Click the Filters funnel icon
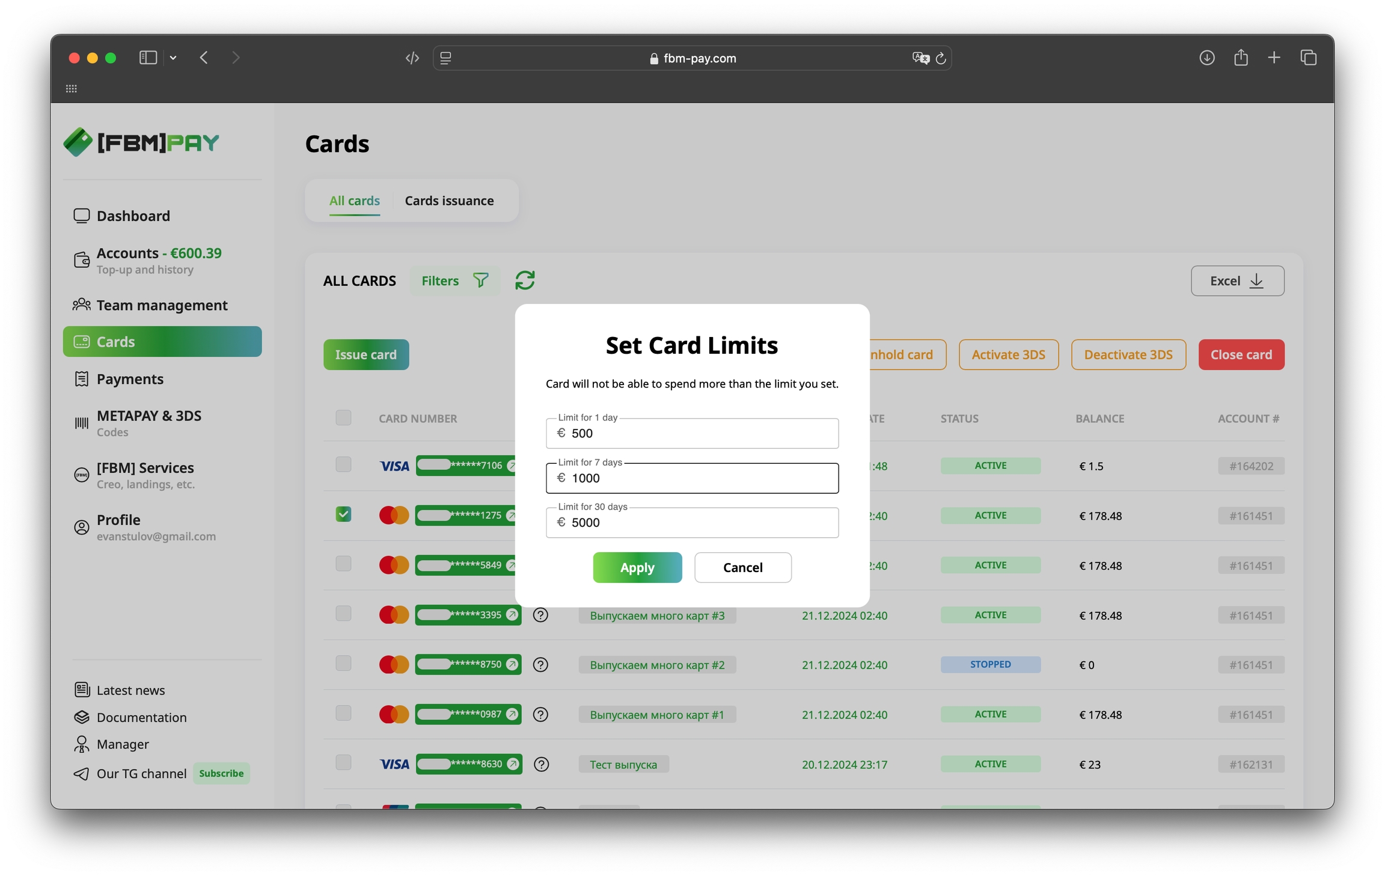The image size is (1385, 876). tap(480, 281)
